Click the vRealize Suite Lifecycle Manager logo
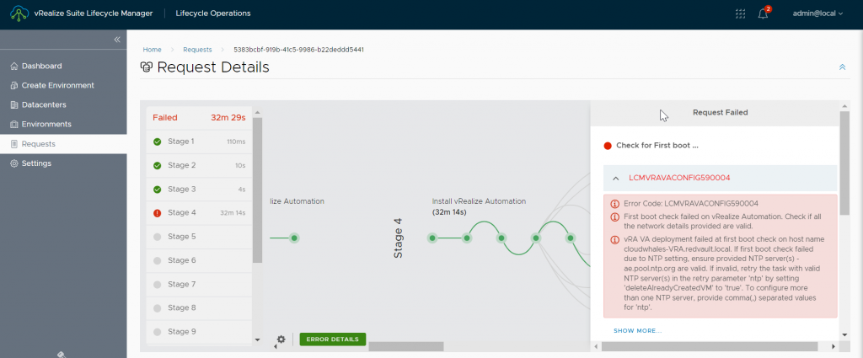This screenshot has width=863, height=358. tap(19, 13)
